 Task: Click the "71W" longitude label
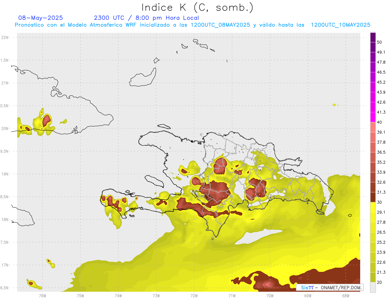pos(232,296)
